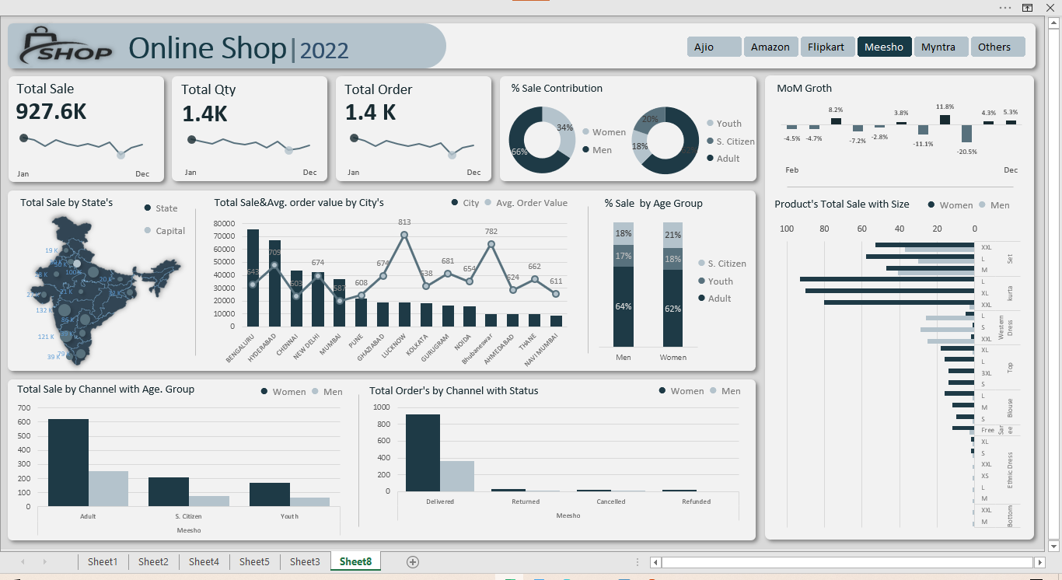
Task: Switch to the Sheet1 tab
Action: pyautogui.click(x=103, y=562)
